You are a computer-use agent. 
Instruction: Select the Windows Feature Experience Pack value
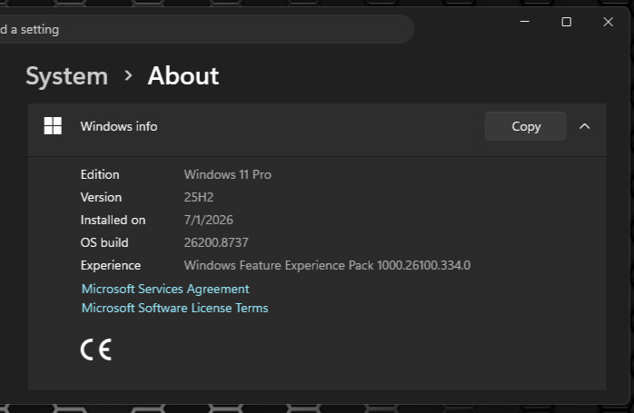[x=327, y=265]
